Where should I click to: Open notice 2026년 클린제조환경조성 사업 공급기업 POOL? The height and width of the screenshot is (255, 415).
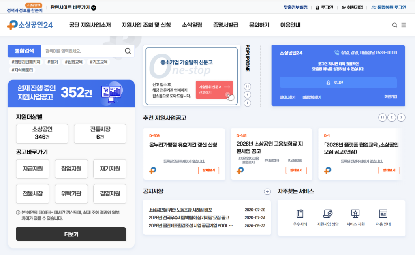pos(190,225)
